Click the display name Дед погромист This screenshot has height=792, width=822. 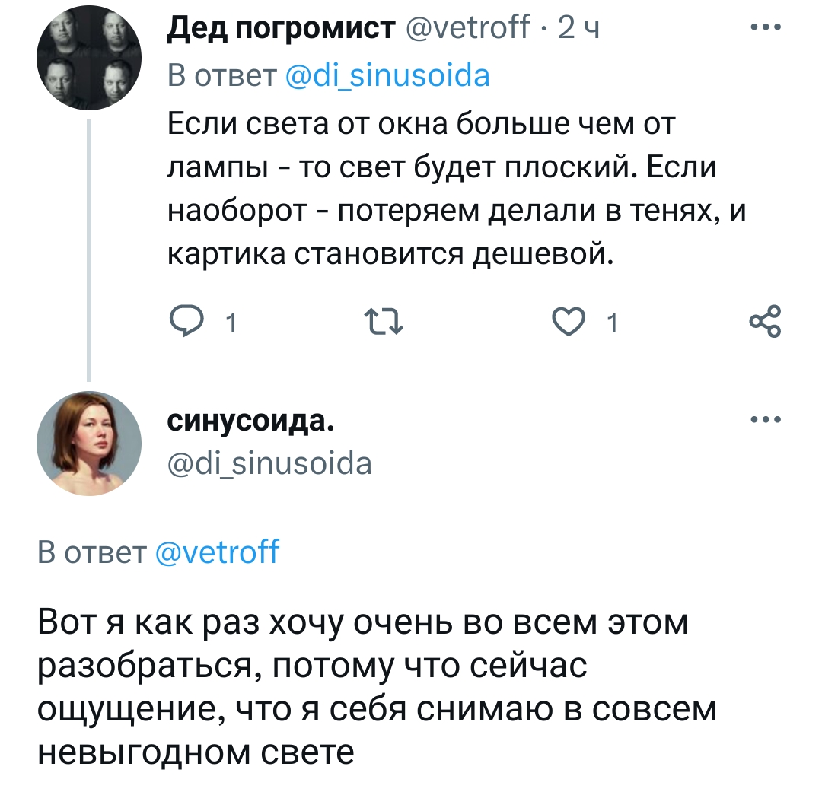281,29
